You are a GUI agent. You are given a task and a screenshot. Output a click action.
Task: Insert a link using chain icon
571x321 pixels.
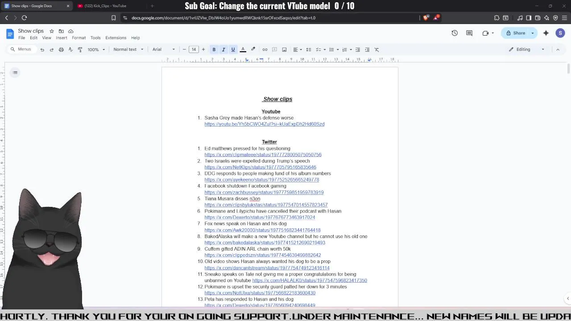[x=265, y=49]
